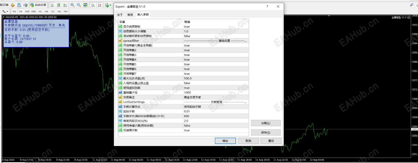Toggle the 自动交易 AutoTrading button
Screen dimensions: 418x163
point(38,5)
